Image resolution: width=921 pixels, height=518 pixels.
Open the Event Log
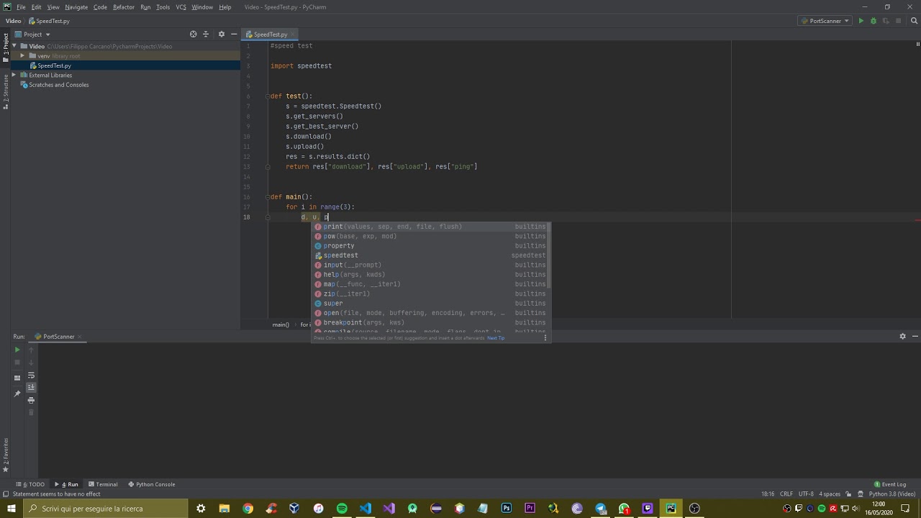[890, 484]
